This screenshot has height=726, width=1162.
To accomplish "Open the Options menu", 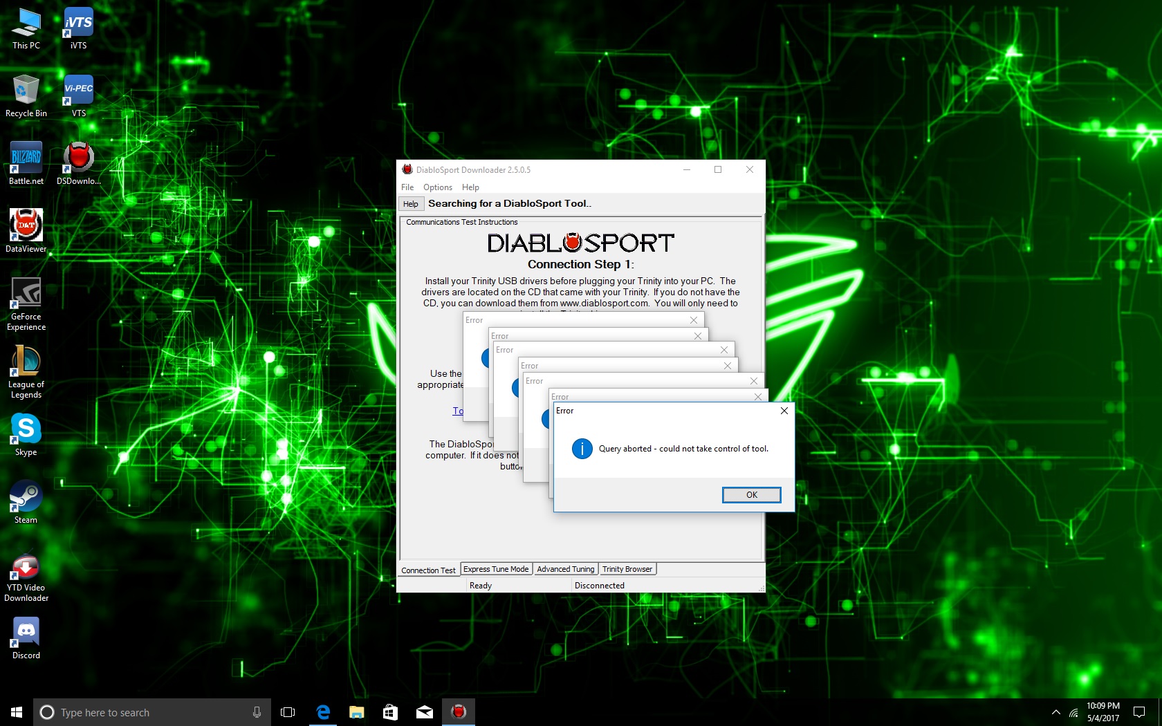I will tap(438, 187).
